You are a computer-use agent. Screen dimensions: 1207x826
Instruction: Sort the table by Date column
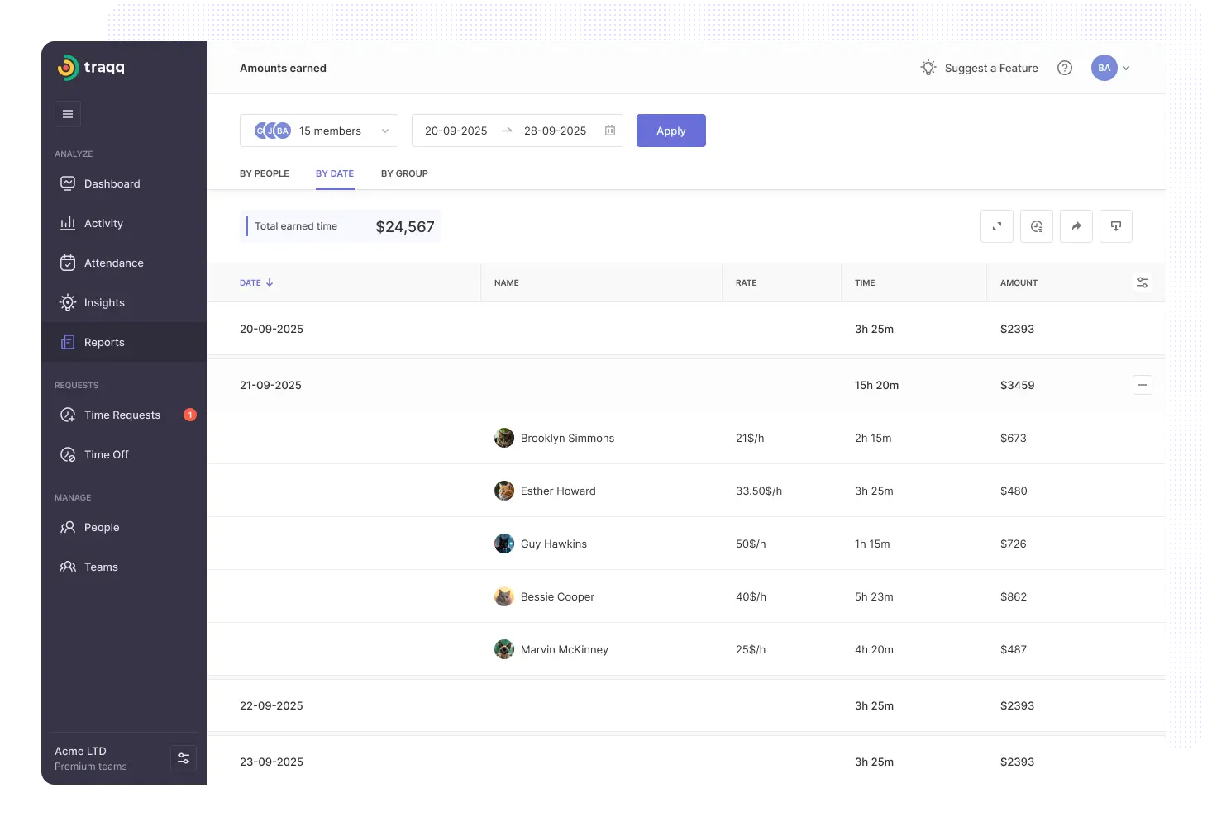pos(256,282)
